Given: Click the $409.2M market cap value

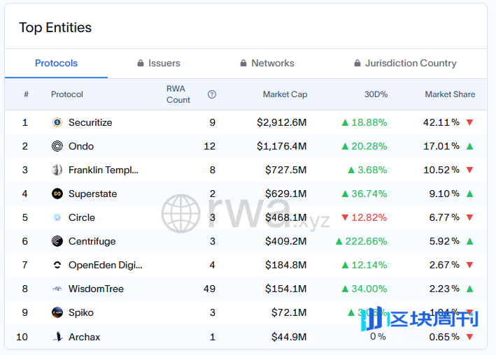Looking at the screenshot, I should tap(285, 241).
